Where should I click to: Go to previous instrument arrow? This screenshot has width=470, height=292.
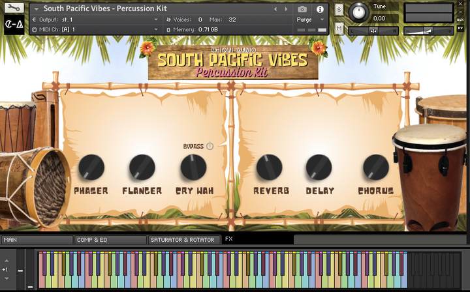coord(275,9)
